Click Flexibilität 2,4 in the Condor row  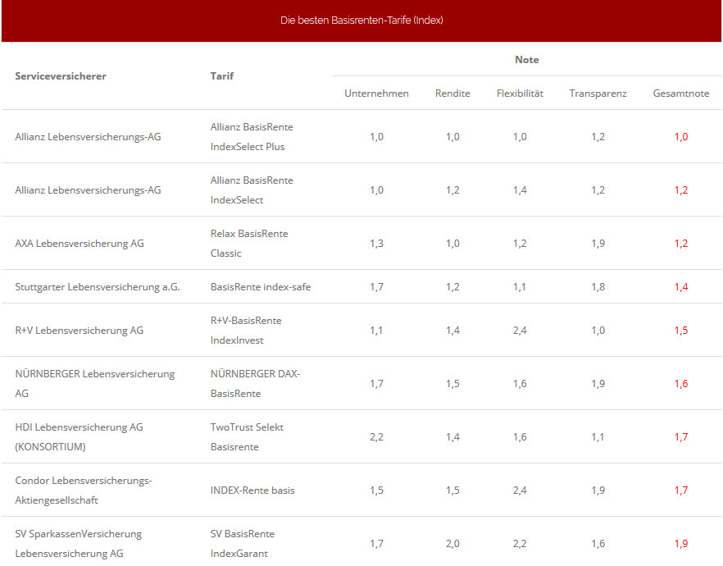520,491
